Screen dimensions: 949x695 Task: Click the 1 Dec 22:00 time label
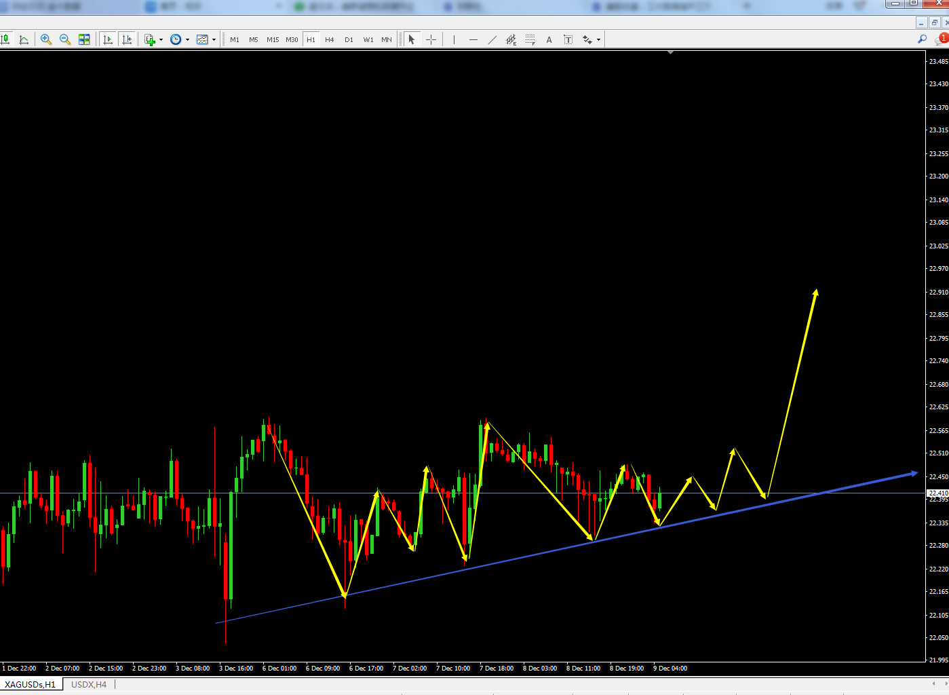click(19, 669)
